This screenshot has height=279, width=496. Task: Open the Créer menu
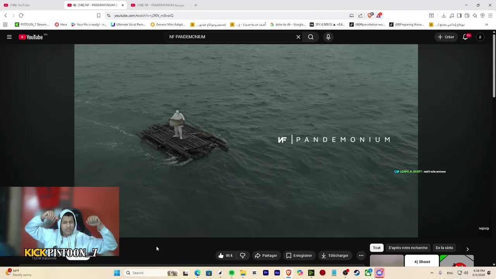click(x=446, y=37)
